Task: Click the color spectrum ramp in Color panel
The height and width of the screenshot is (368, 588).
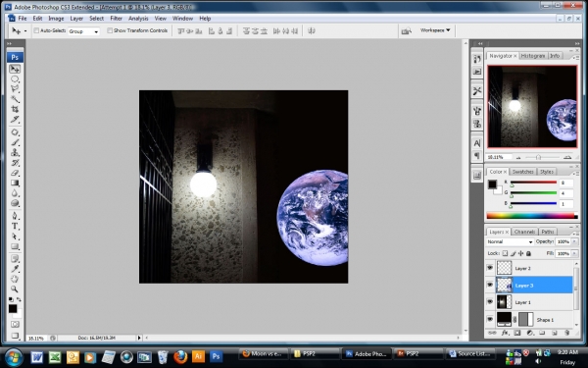Action: point(532,216)
